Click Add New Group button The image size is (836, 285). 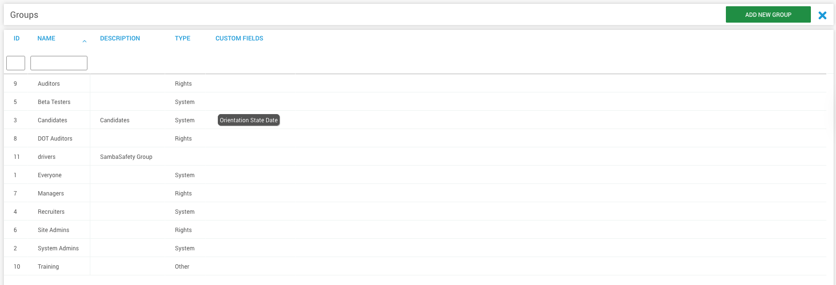coord(768,15)
